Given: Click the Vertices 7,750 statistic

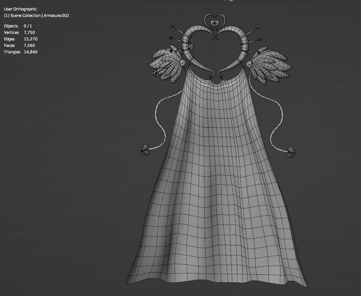Looking at the screenshot, I should (x=19, y=32).
